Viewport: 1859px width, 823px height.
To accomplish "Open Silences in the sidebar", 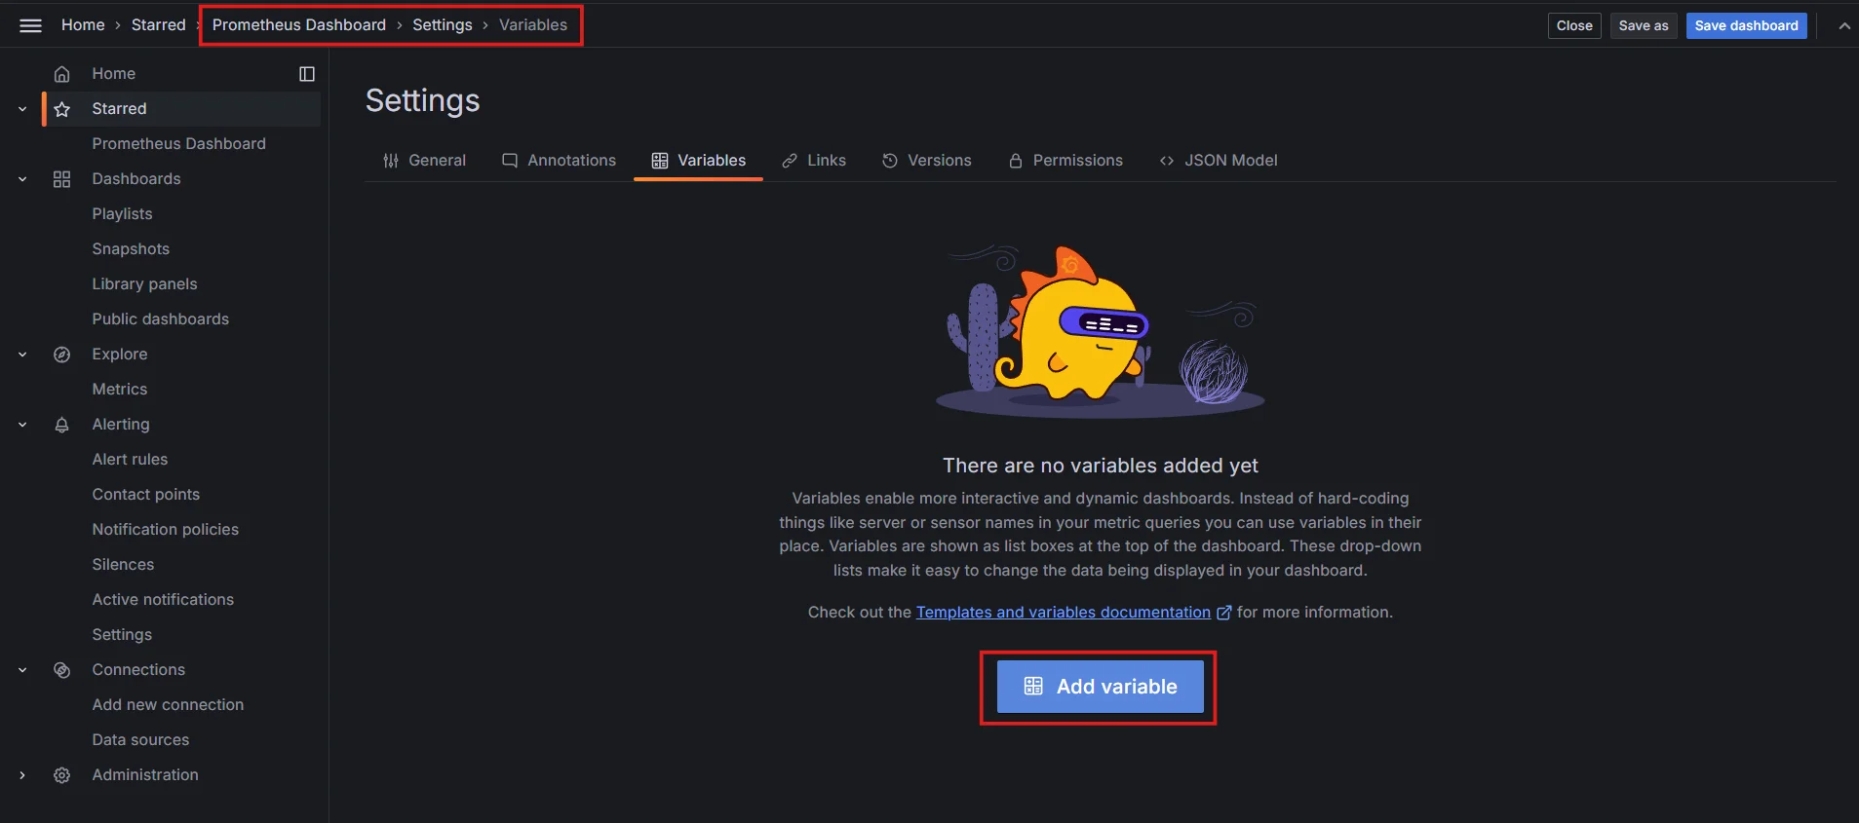I will [x=123, y=565].
